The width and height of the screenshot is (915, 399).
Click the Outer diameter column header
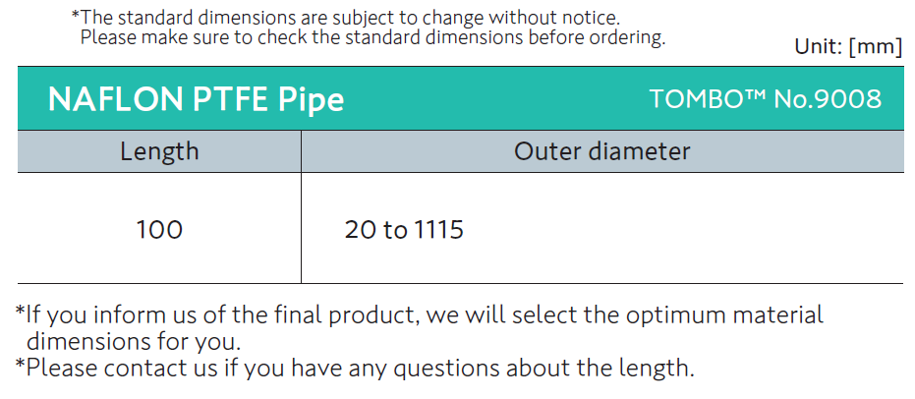click(601, 151)
